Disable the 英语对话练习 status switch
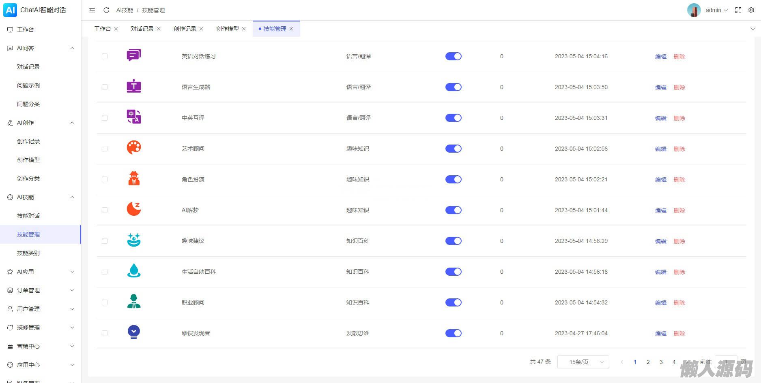The height and width of the screenshot is (383, 761). coord(453,56)
